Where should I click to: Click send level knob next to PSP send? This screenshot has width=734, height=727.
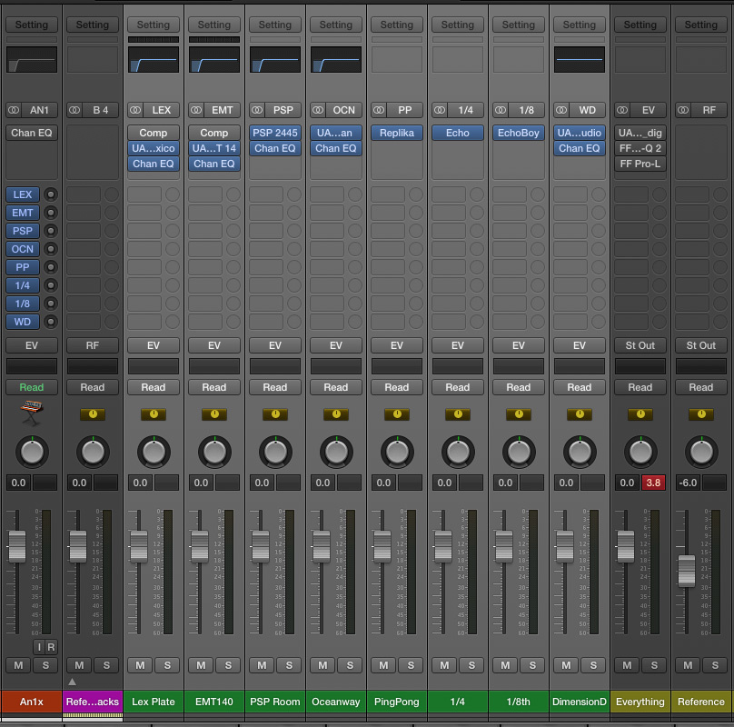[x=51, y=231]
